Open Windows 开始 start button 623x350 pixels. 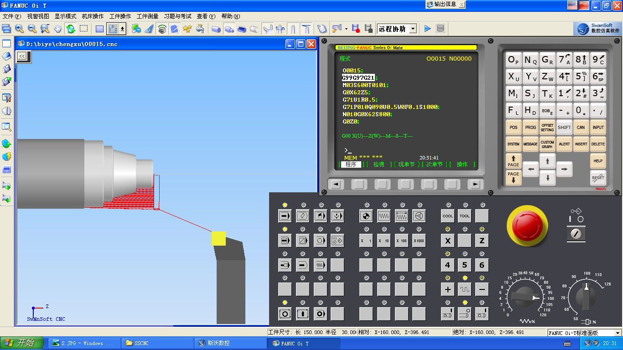pos(22,343)
